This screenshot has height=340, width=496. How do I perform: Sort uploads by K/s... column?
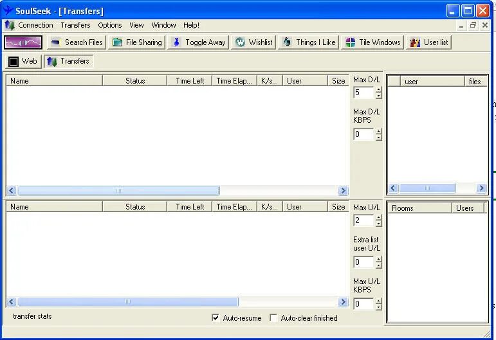[270, 207]
